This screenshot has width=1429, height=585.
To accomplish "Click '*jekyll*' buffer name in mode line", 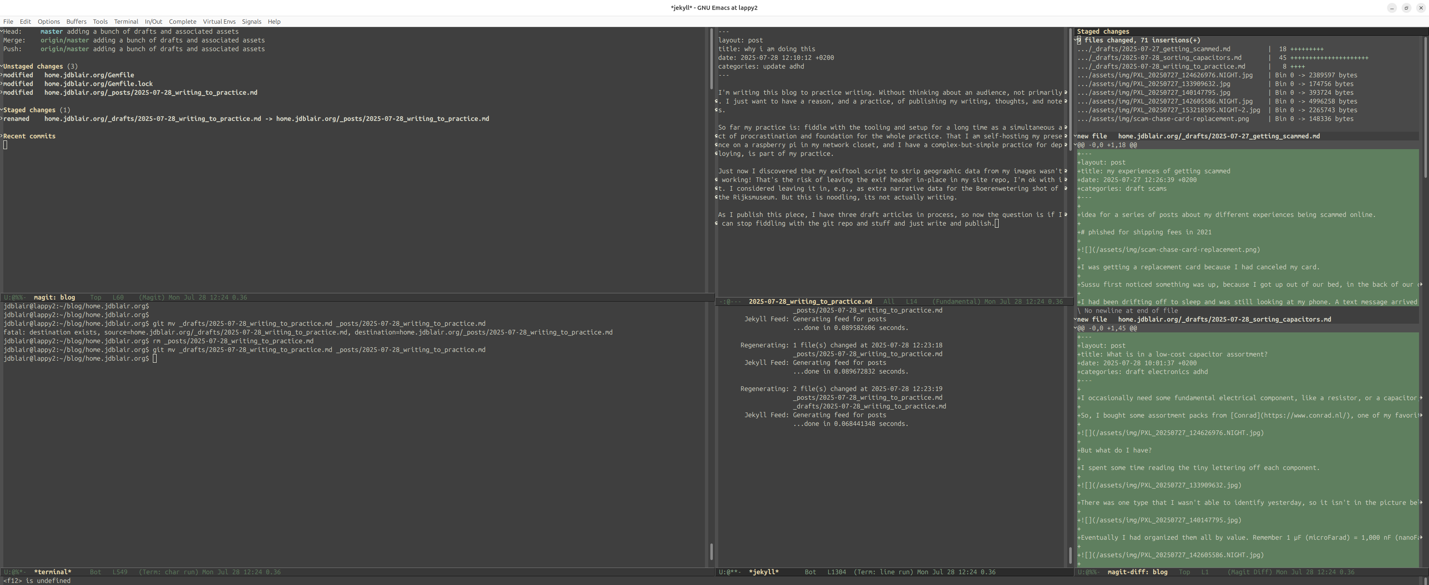I will point(764,572).
